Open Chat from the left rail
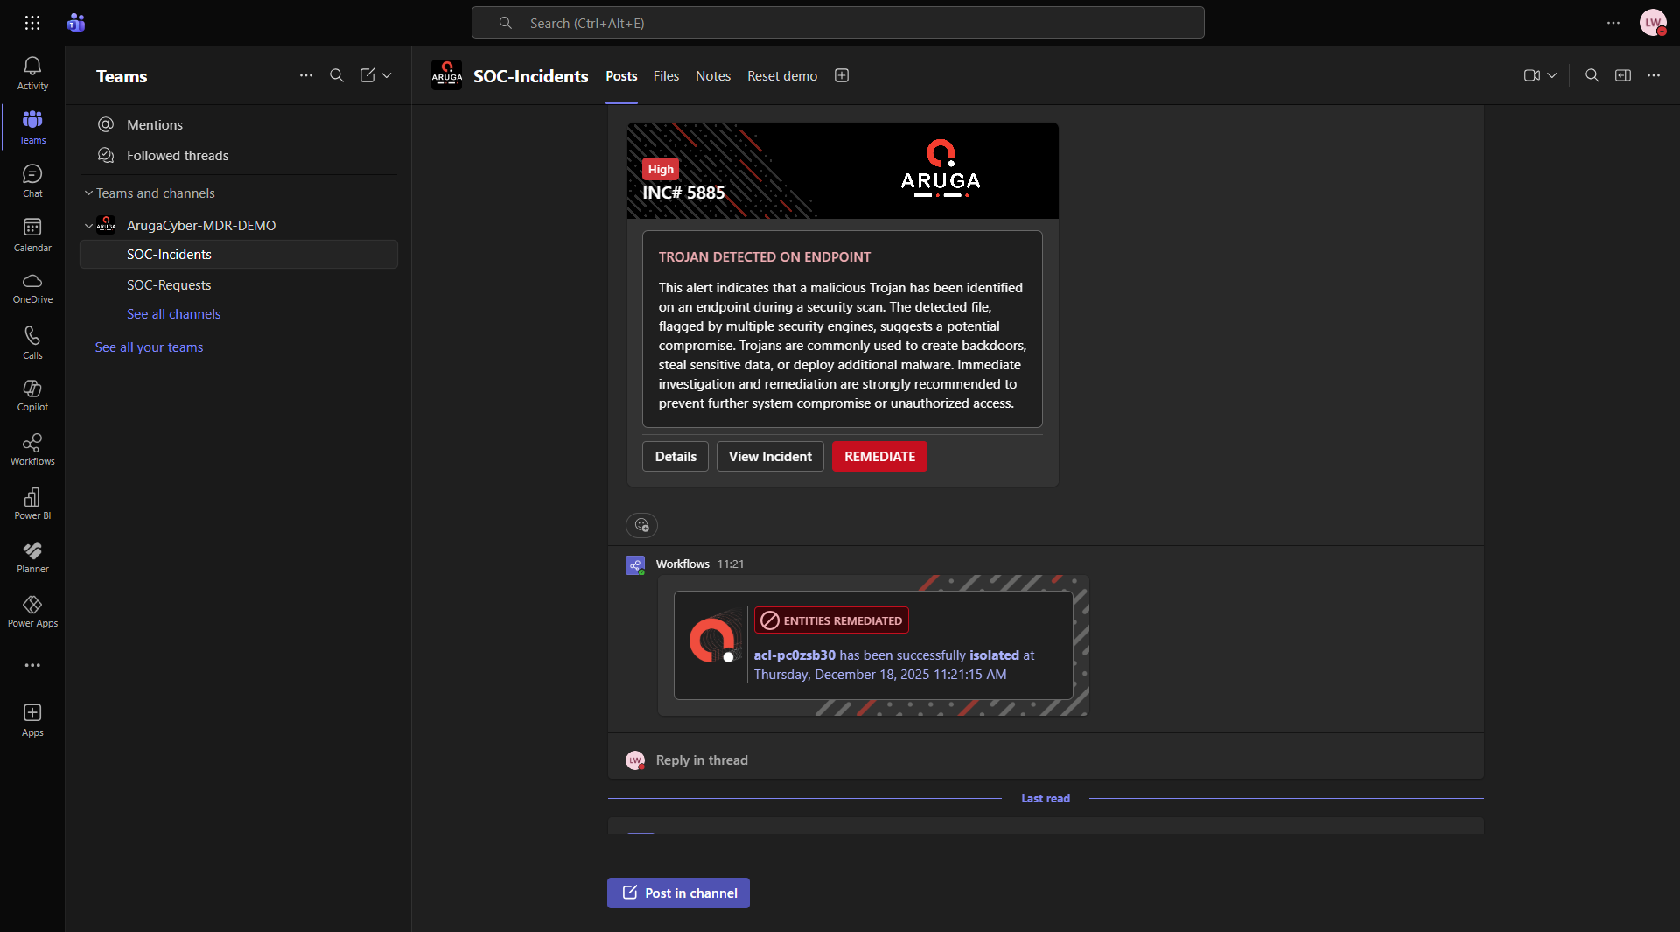The image size is (1680, 932). point(32,181)
